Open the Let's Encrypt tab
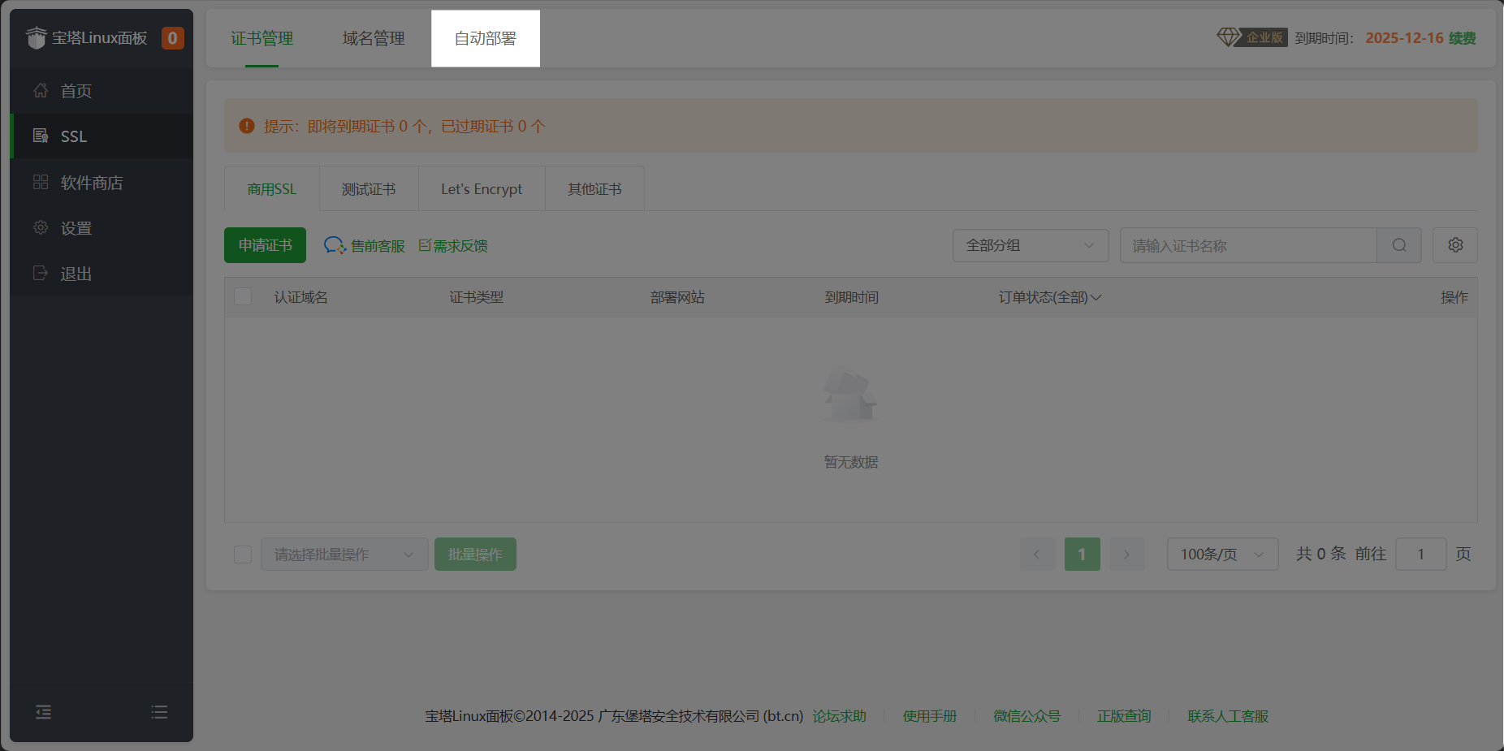Image resolution: width=1504 pixels, height=751 pixels. point(481,188)
